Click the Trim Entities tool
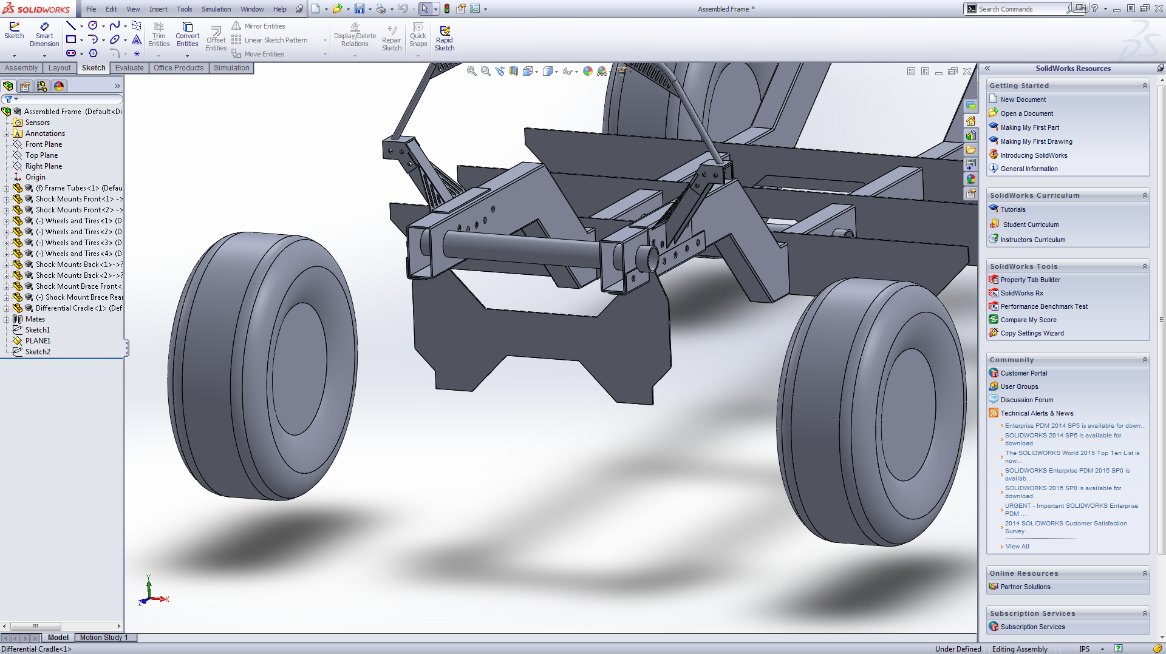 point(159,34)
